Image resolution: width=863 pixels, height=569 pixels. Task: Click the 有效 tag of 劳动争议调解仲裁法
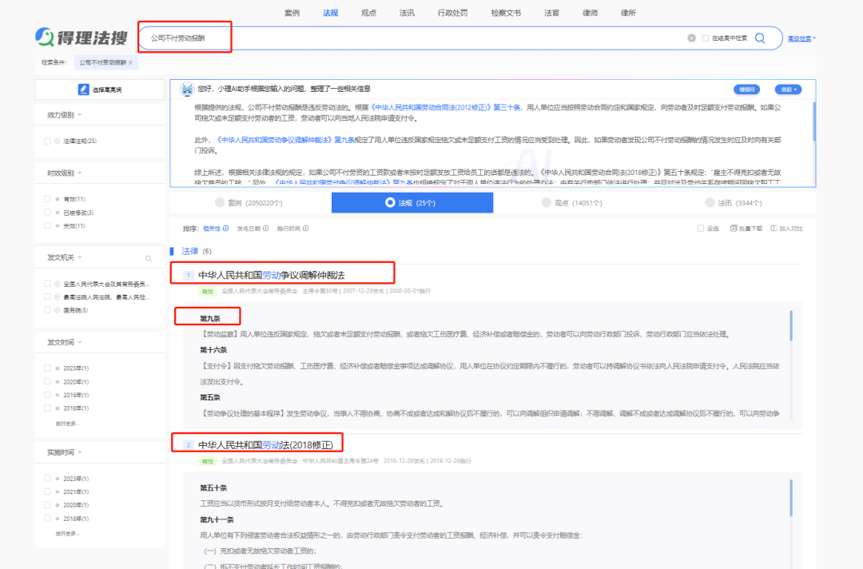[208, 291]
